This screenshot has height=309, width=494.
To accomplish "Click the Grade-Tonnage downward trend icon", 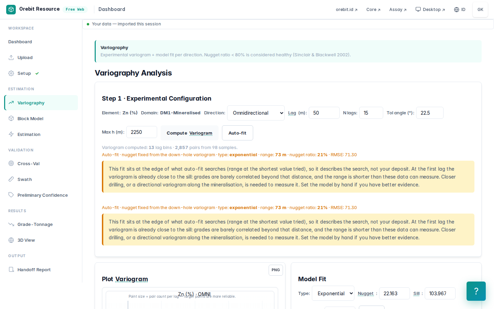I will [x=11, y=224].
